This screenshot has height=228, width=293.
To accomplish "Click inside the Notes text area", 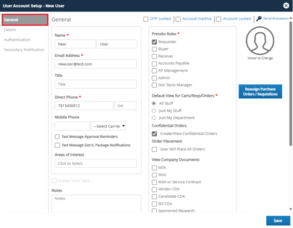I will [x=96, y=204].
